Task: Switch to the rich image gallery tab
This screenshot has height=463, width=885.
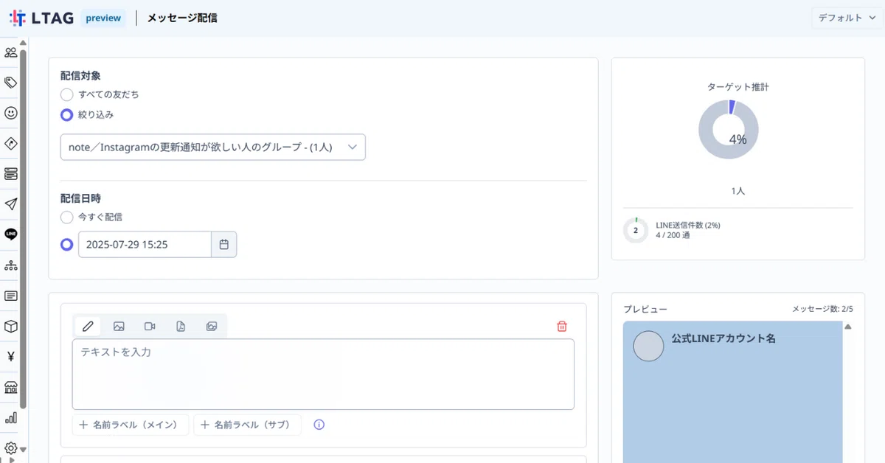Action: point(212,326)
